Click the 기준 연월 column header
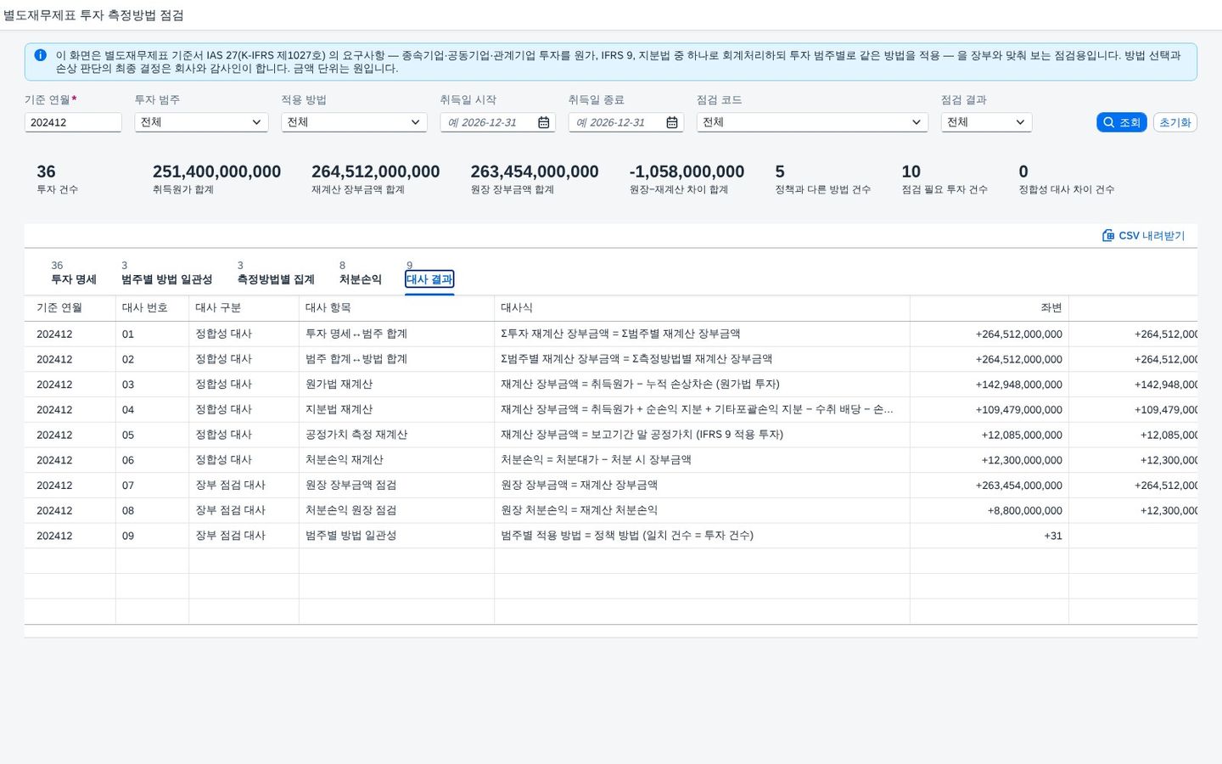 [x=70, y=308]
